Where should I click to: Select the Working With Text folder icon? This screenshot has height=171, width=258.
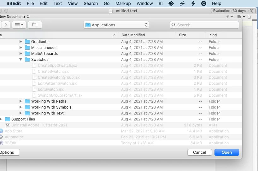[27, 113]
